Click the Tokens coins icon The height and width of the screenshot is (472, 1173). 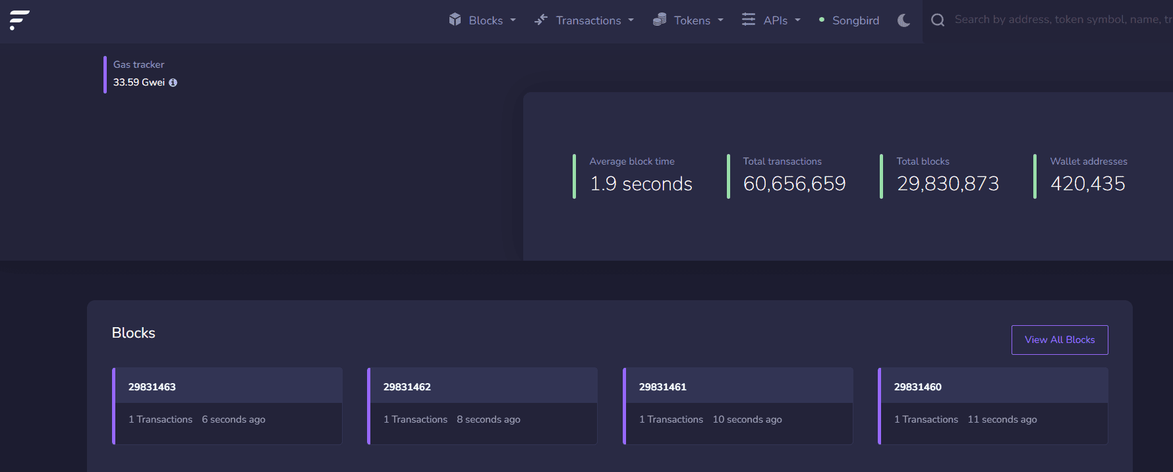659,20
